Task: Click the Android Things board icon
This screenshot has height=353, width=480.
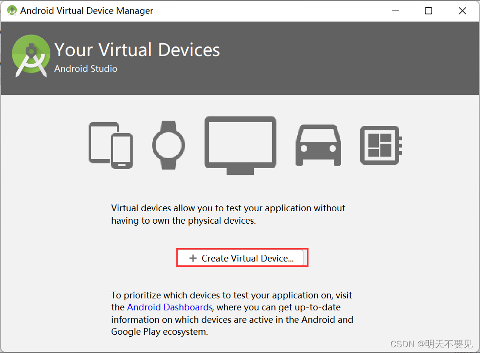Action: click(381, 145)
